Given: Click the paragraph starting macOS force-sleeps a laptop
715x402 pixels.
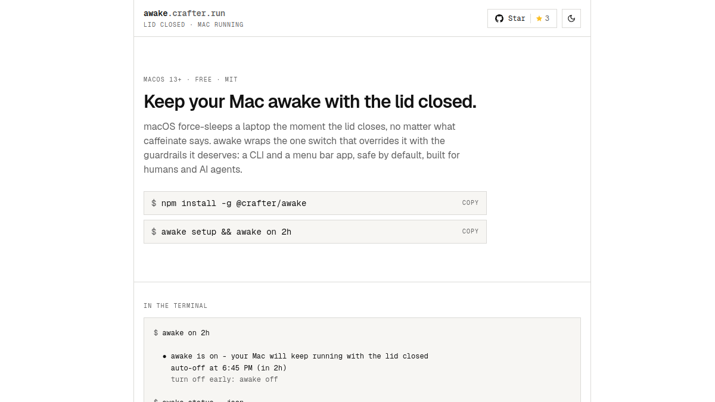Looking at the screenshot, I should pyautogui.click(x=302, y=148).
